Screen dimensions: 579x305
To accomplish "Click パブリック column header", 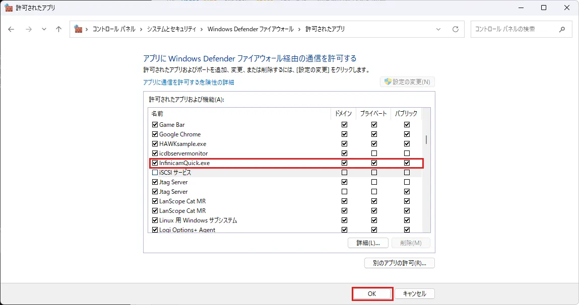I will [406, 114].
